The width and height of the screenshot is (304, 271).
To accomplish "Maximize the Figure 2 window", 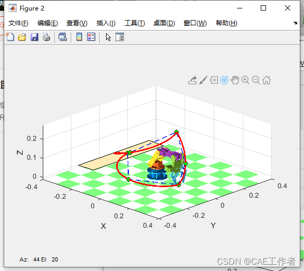I will 263,8.
